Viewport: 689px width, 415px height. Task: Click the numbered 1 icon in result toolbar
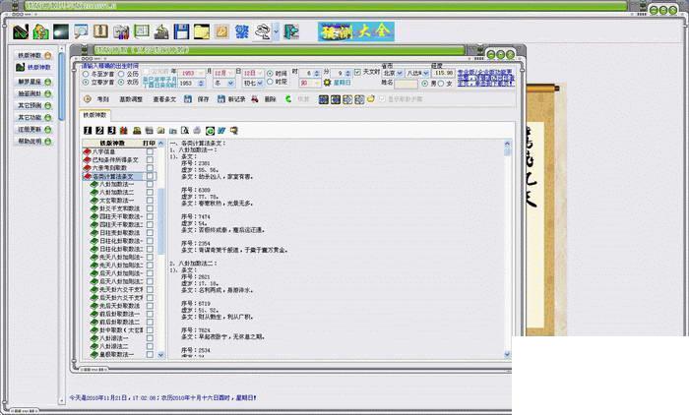(88, 131)
